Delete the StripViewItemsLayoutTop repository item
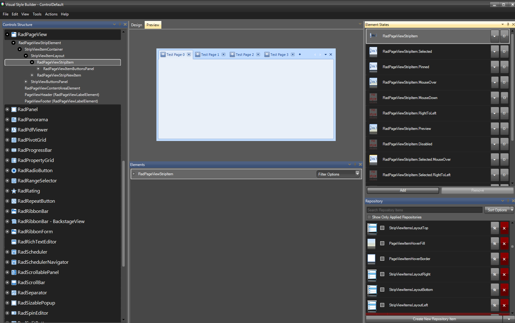 (x=504, y=228)
